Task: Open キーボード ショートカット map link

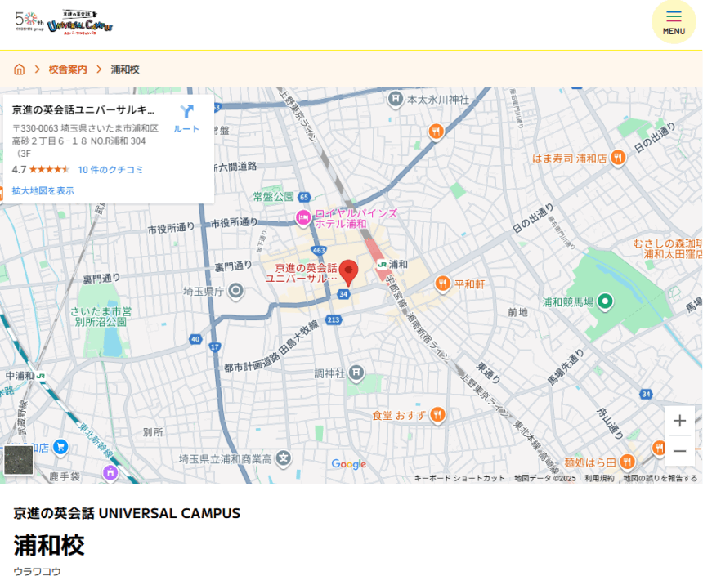Action: (459, 478)
